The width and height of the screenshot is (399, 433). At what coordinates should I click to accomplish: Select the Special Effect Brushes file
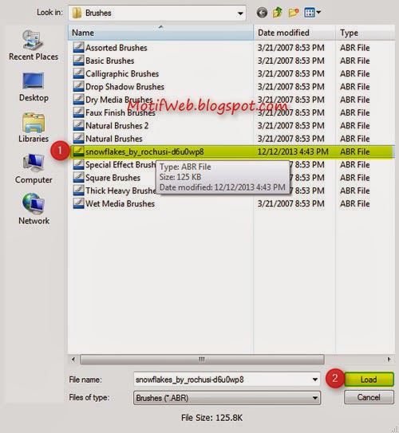click(x=120, y=164)
